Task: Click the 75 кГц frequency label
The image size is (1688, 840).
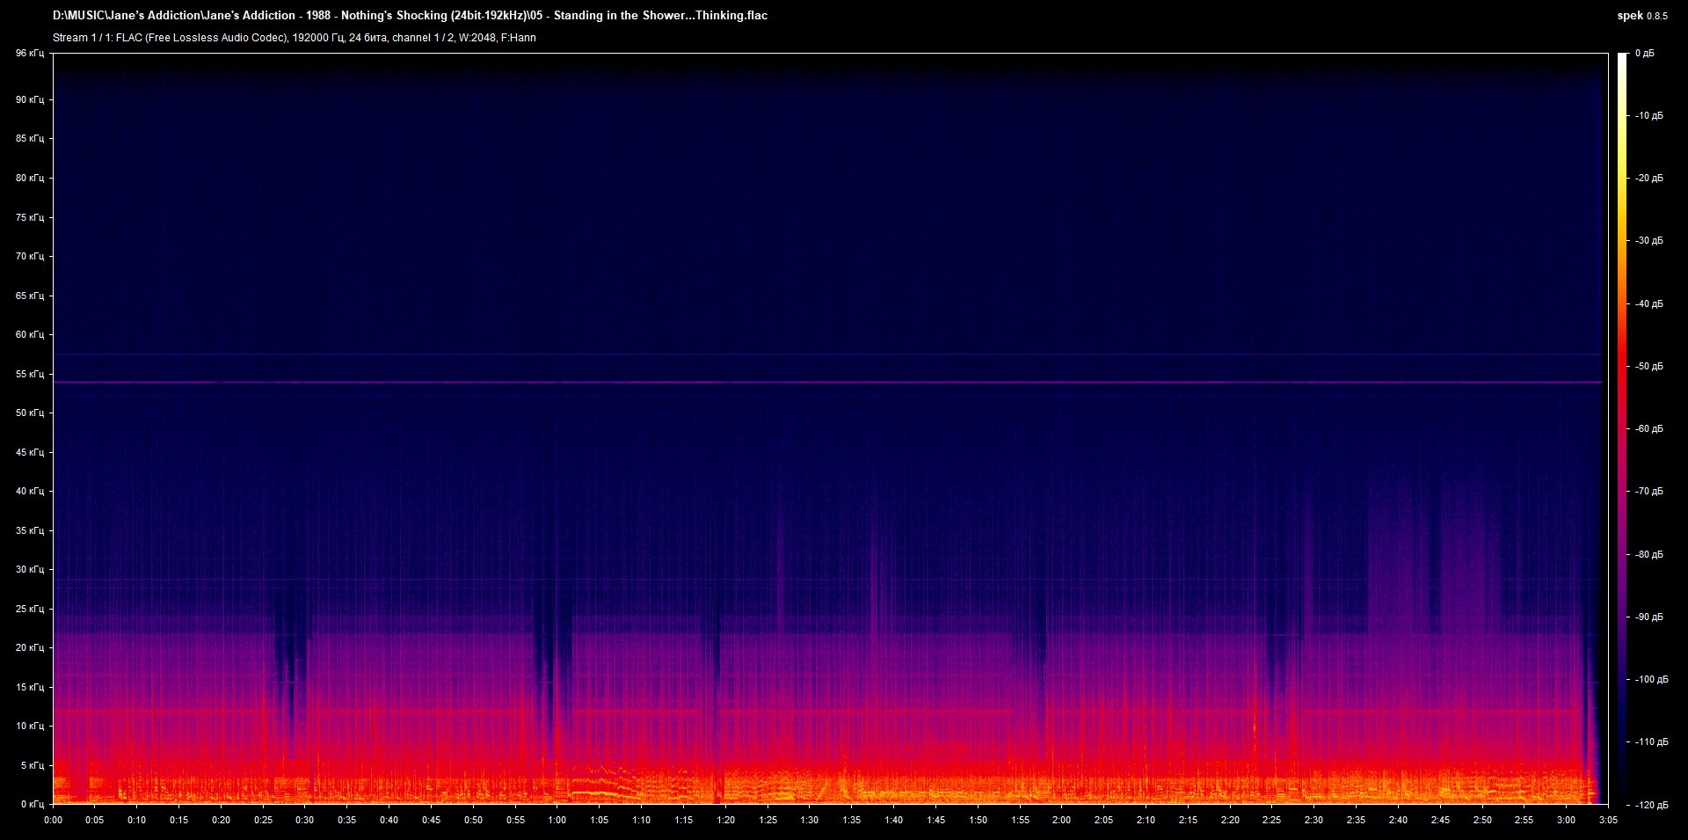Action: pyautogui.click(x=29, y=217)
